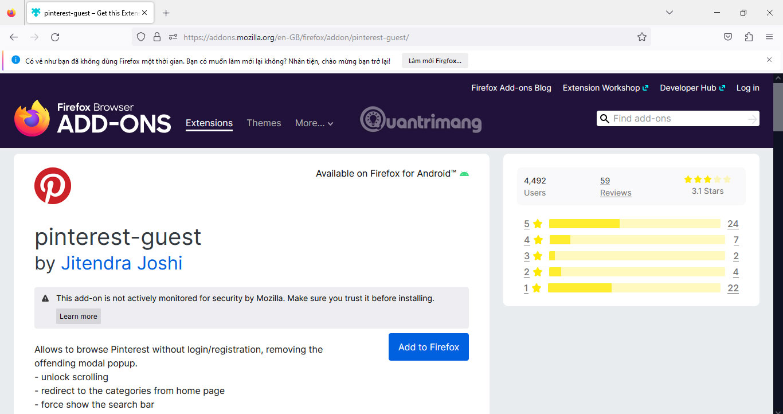The image size is (783, 414).
Task: Click Available on Firefox for Android text
Action: coord(386,173)
